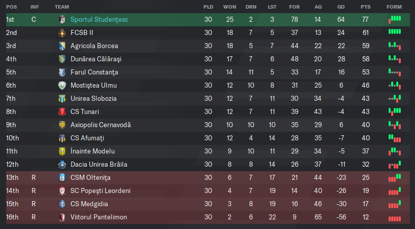Click the FORM column header
The width and height of the screenshot is (415, 229).
pyautogui.click(x=394, y=7)
